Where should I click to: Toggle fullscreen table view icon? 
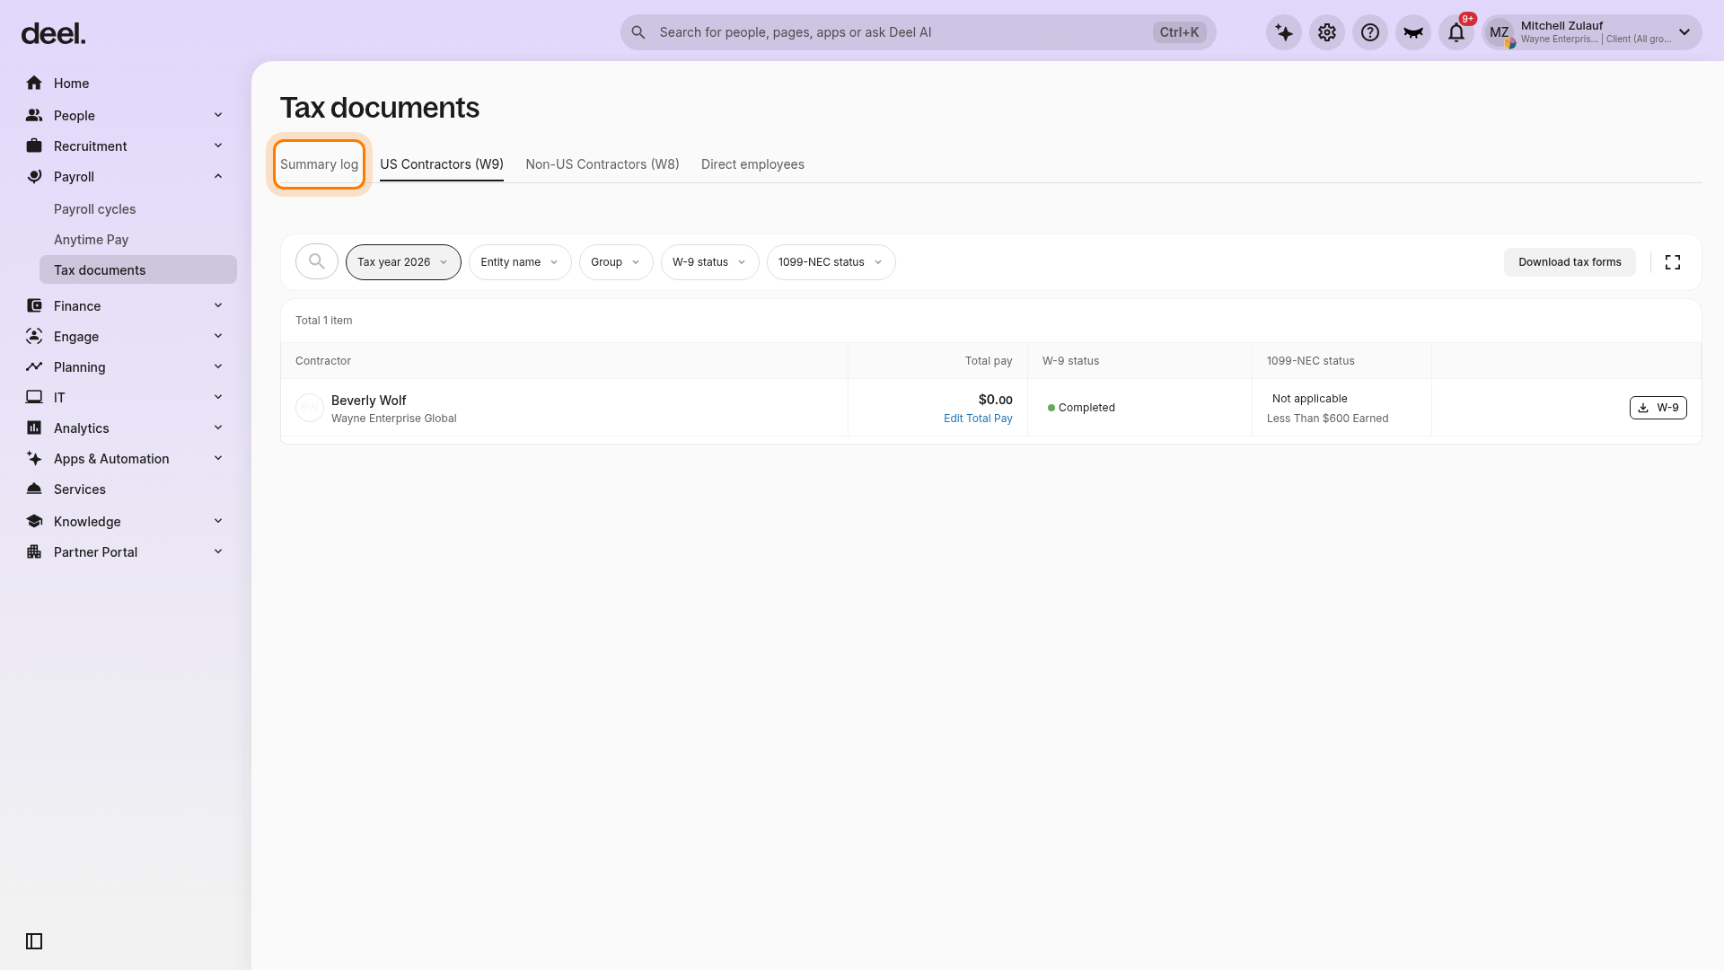click(x=1673, y=262)
